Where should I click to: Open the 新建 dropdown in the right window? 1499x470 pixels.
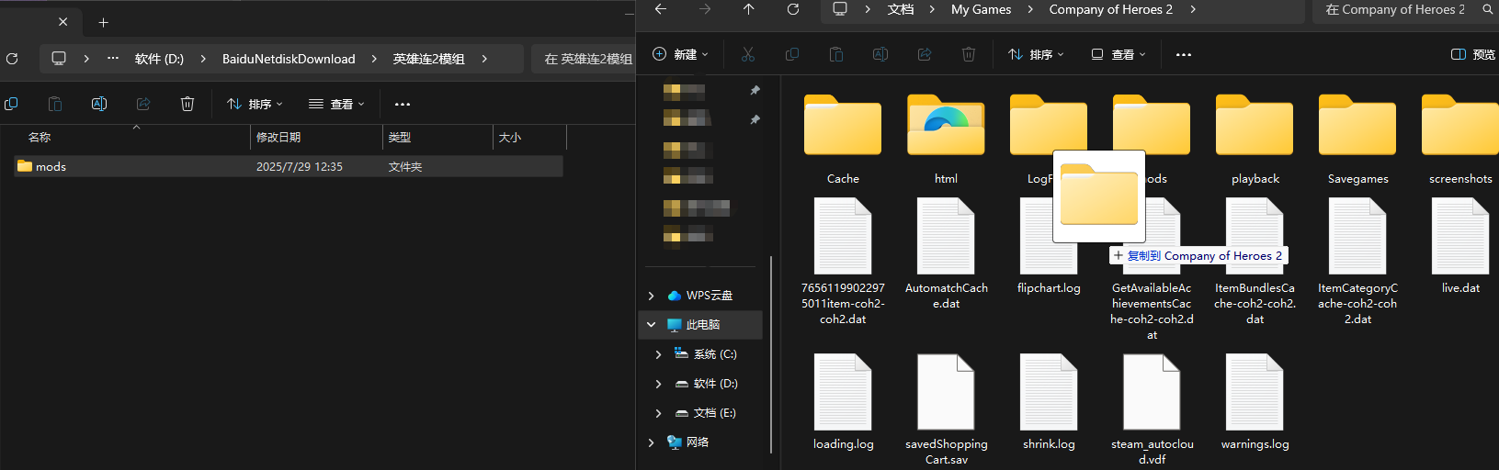click(x=680, y=54)
